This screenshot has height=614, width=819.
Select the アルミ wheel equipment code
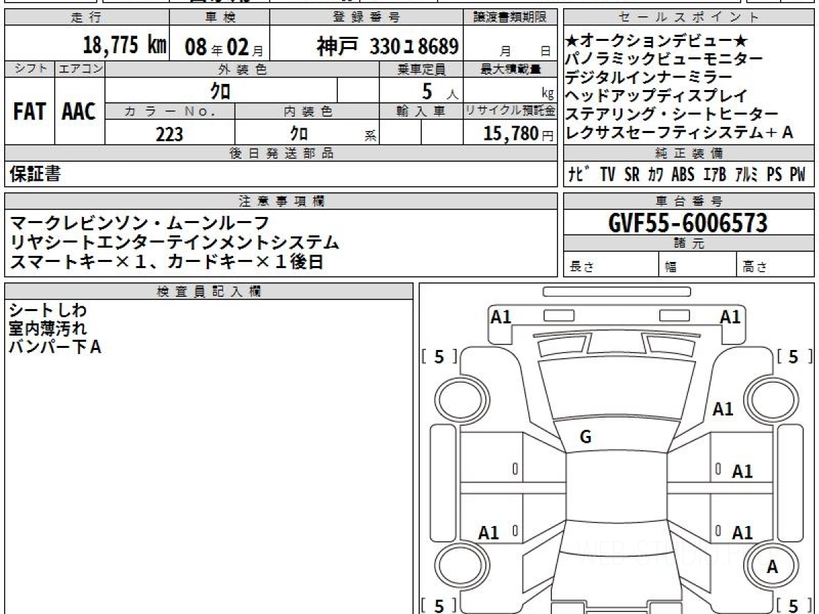[747, 175]
